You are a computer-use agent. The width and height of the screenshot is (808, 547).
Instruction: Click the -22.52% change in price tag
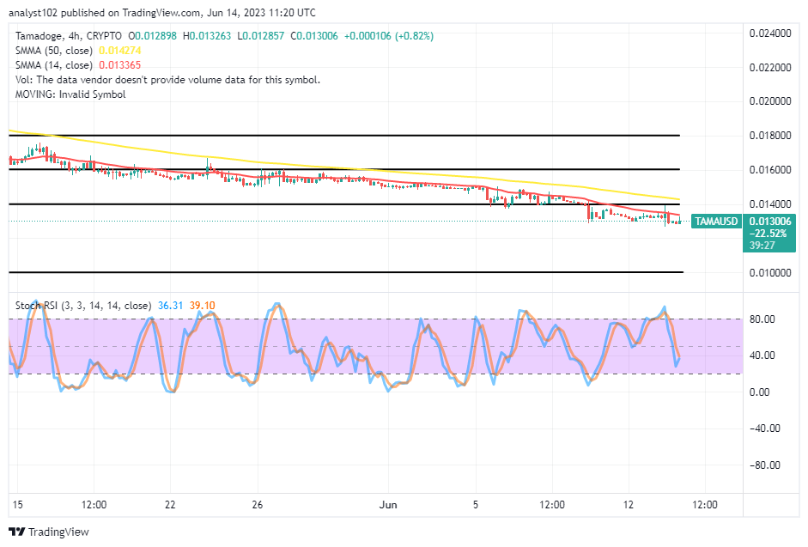tap(768, 234)
